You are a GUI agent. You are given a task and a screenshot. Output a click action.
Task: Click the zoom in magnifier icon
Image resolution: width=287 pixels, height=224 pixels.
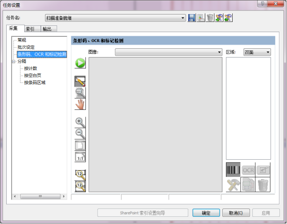tap(80, 122)
